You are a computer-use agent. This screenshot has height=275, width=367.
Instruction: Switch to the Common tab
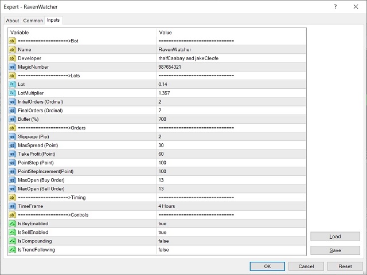tap(33, 21)
